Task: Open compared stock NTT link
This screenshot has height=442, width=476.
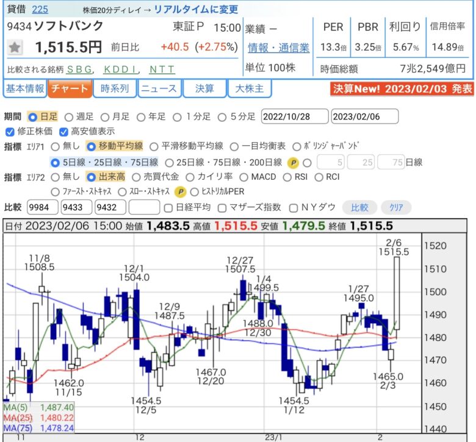Action: [162, 70]
